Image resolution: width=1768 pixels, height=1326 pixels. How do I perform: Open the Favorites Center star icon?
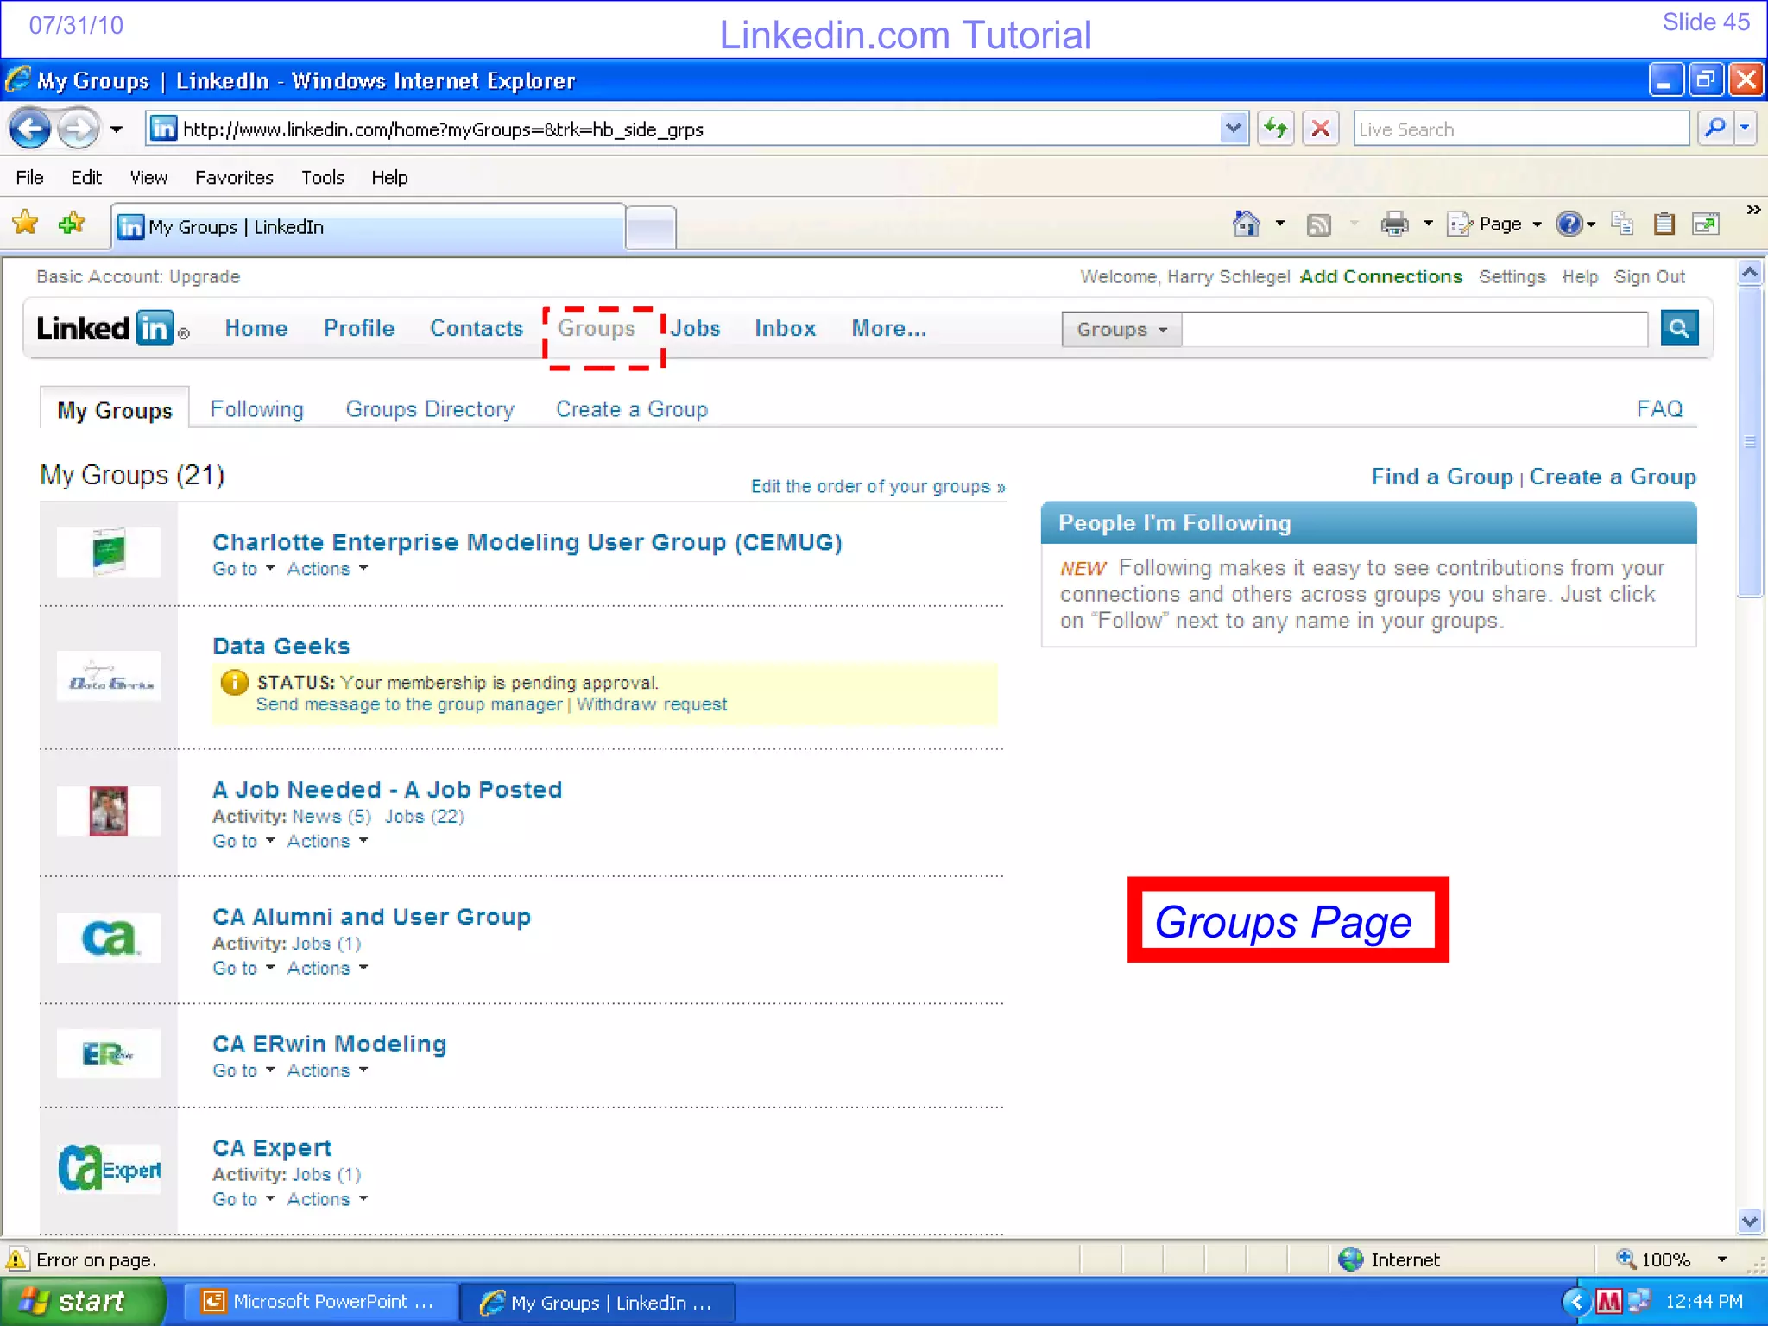tap(26, 224)
